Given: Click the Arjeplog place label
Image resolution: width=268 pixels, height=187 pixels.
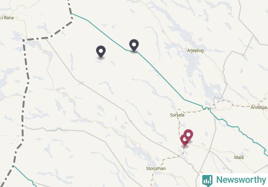Looking at the screenshot, I should pos(195,51).
